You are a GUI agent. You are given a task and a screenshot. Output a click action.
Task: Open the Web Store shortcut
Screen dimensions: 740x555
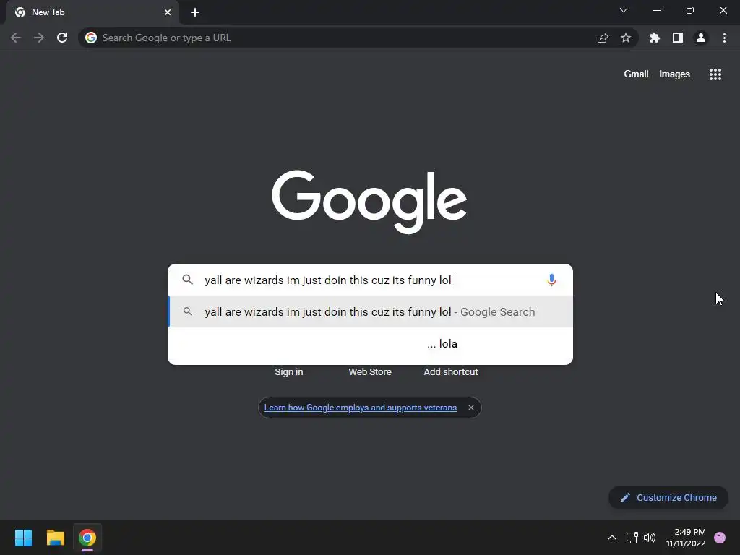[370, 372]
